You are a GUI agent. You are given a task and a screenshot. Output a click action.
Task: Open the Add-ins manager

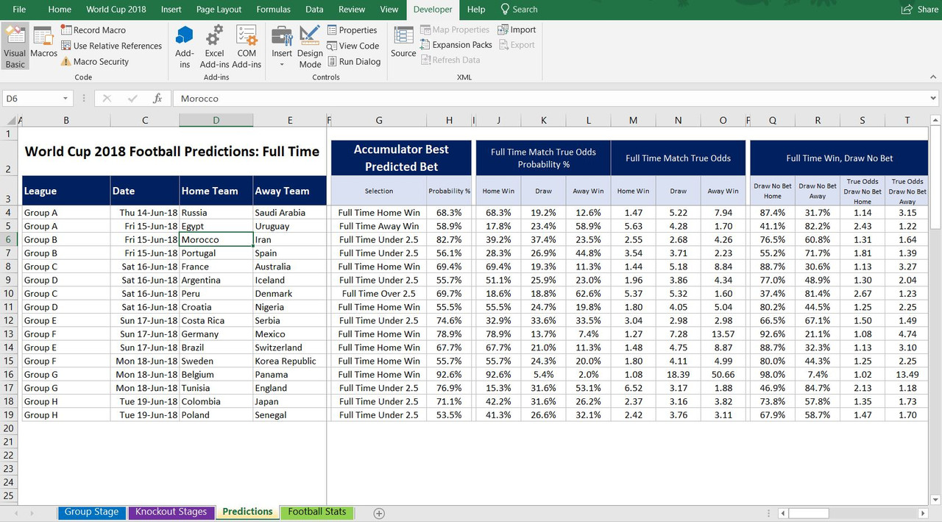click(x=185, y=46)
